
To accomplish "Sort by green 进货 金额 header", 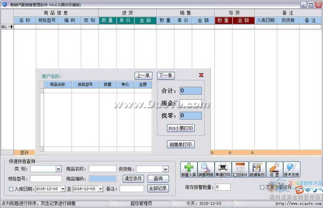I will tap(145, 20).
